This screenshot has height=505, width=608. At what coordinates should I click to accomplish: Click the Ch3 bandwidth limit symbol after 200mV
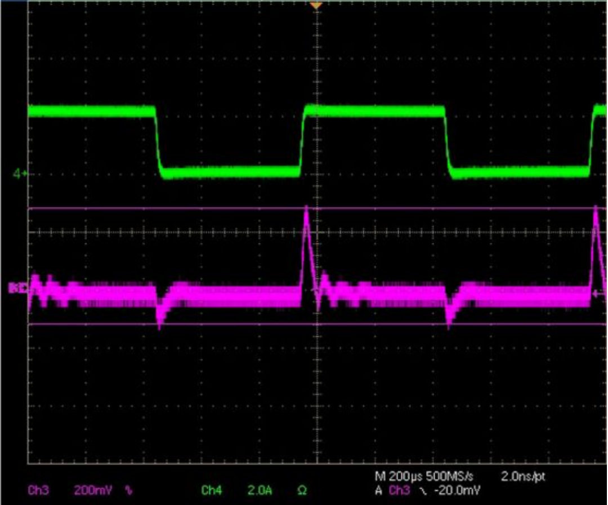pyautogui.click(x=129, y=490)
